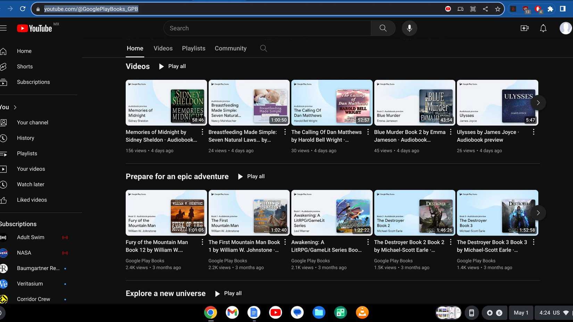Open the Community tab
The width and height of the screenshot is (573, 322).
click(x=230, y=48)
